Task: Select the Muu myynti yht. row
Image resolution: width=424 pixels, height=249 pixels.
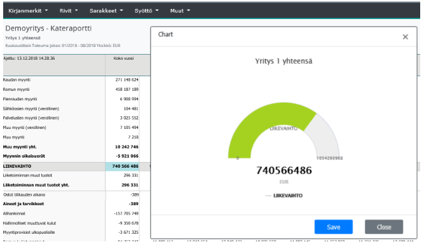Action: coord(71,147)
